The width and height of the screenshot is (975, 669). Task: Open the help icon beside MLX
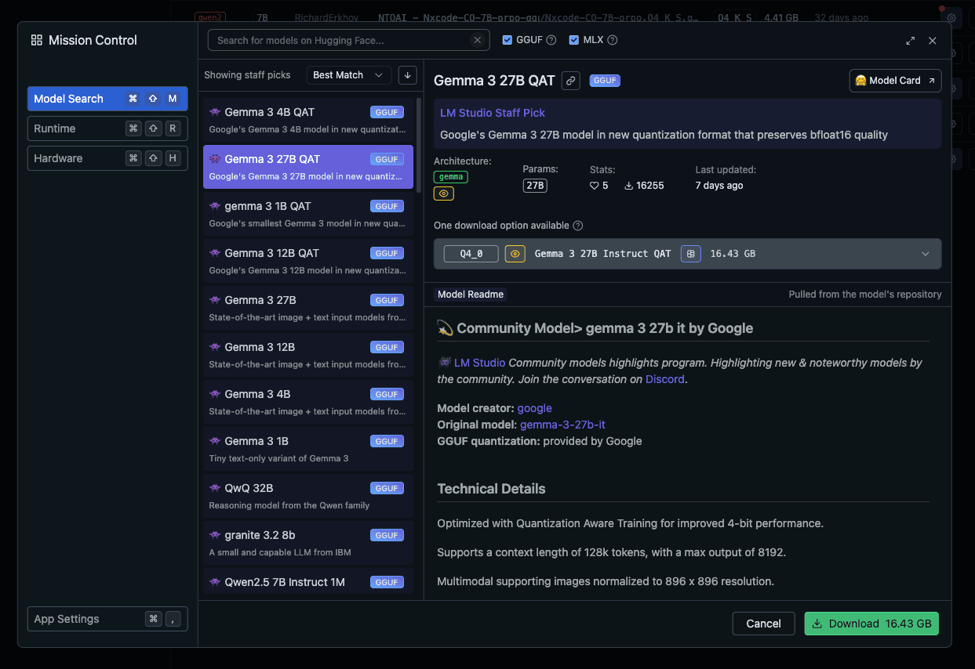coord(613,40)
